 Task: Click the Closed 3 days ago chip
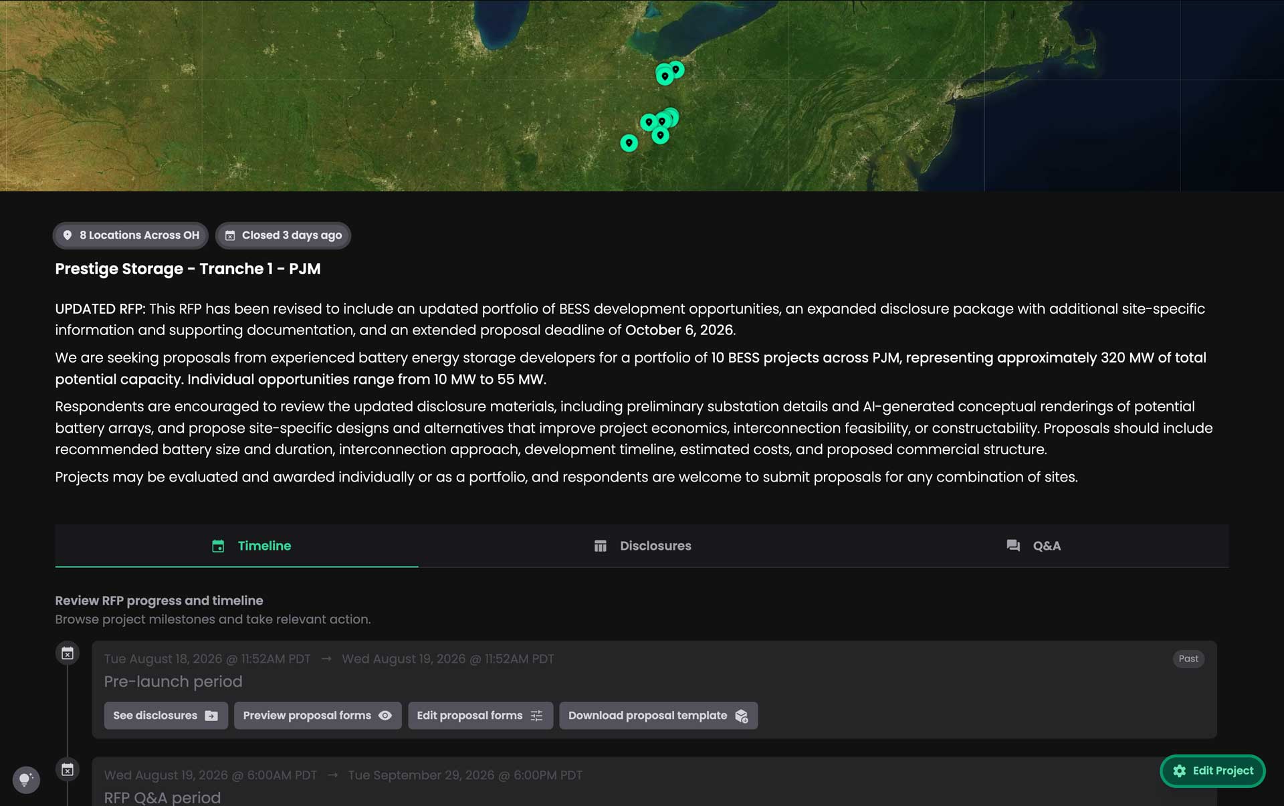[x=283, y=235]
